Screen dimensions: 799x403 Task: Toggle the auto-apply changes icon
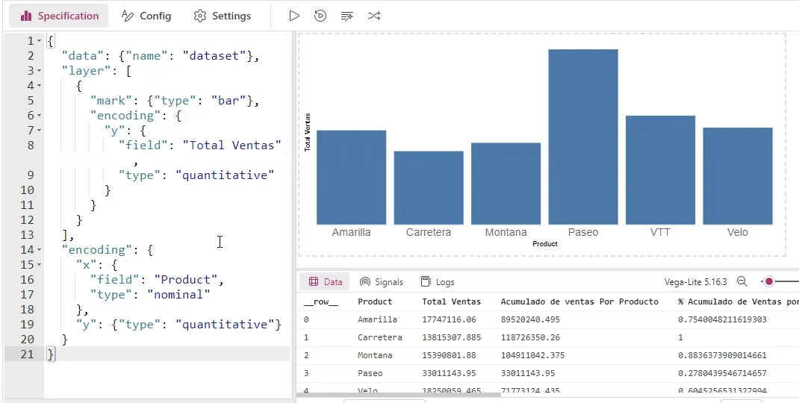pos(320,16)
